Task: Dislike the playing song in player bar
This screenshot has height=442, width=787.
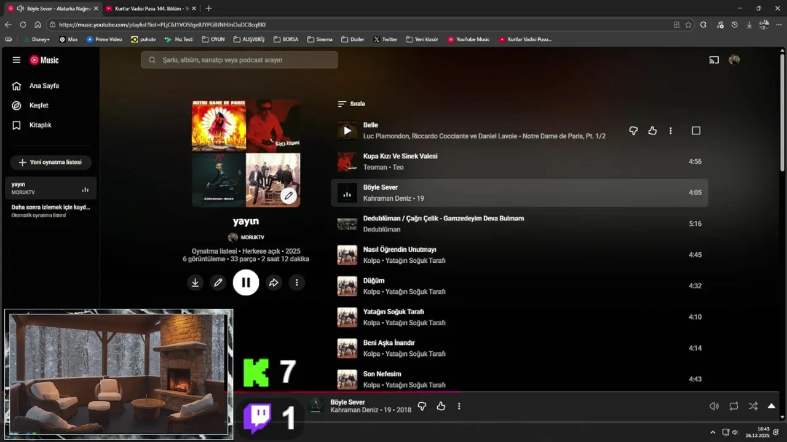Action: 422,406
